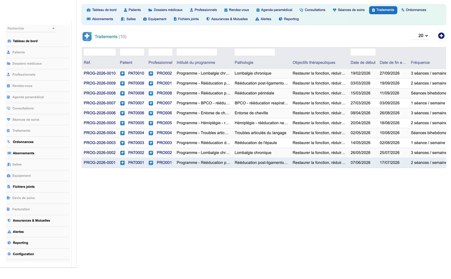Screen dimensions: 451x279
Task: Click the Rendez-vous calendar icon in sidebar
Action: coord(9,86)
